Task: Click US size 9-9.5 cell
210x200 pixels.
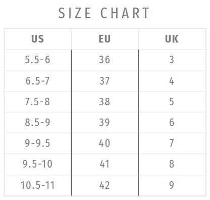Action: pyautogui.click(x=38, y=143)
